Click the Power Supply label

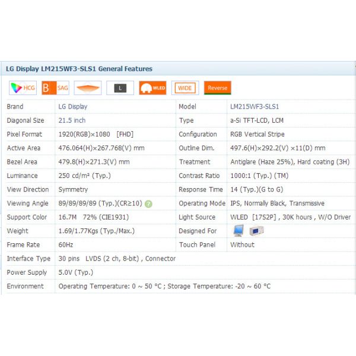[27, 273]
